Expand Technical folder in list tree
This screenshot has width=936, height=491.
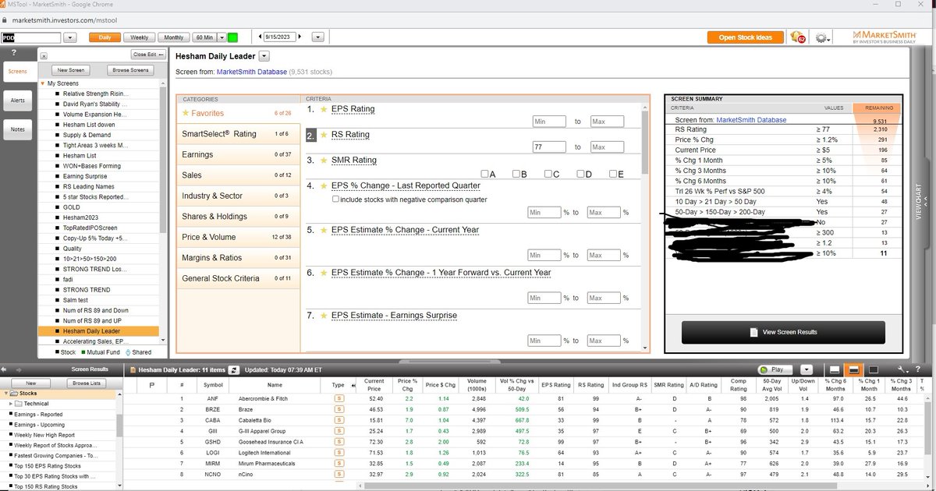coord(10,404)
